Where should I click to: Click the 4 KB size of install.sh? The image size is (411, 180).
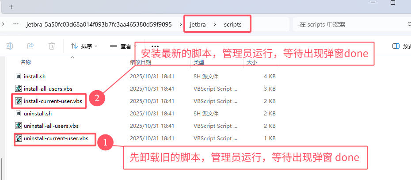(270, 77)
